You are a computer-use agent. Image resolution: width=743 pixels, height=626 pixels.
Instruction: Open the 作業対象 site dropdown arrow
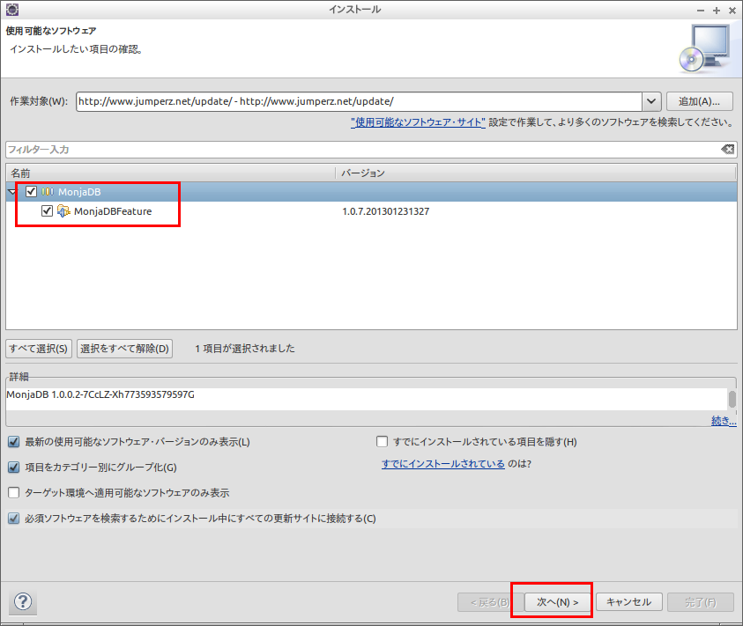(x=651, y=101)
